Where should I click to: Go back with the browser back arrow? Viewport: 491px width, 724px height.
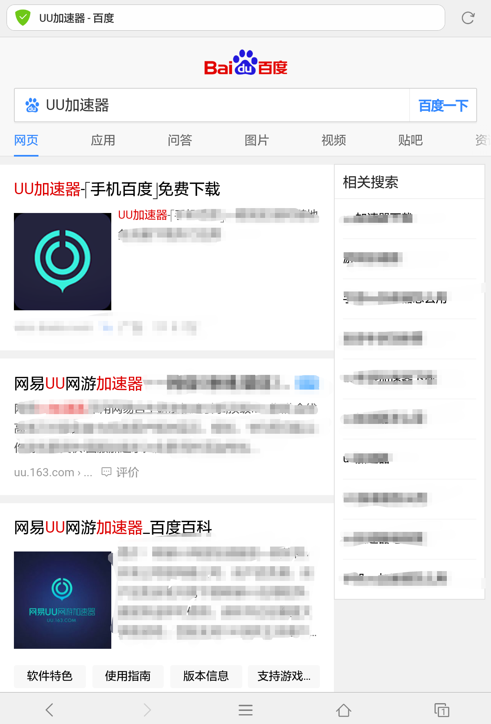(x=49, y=710)
